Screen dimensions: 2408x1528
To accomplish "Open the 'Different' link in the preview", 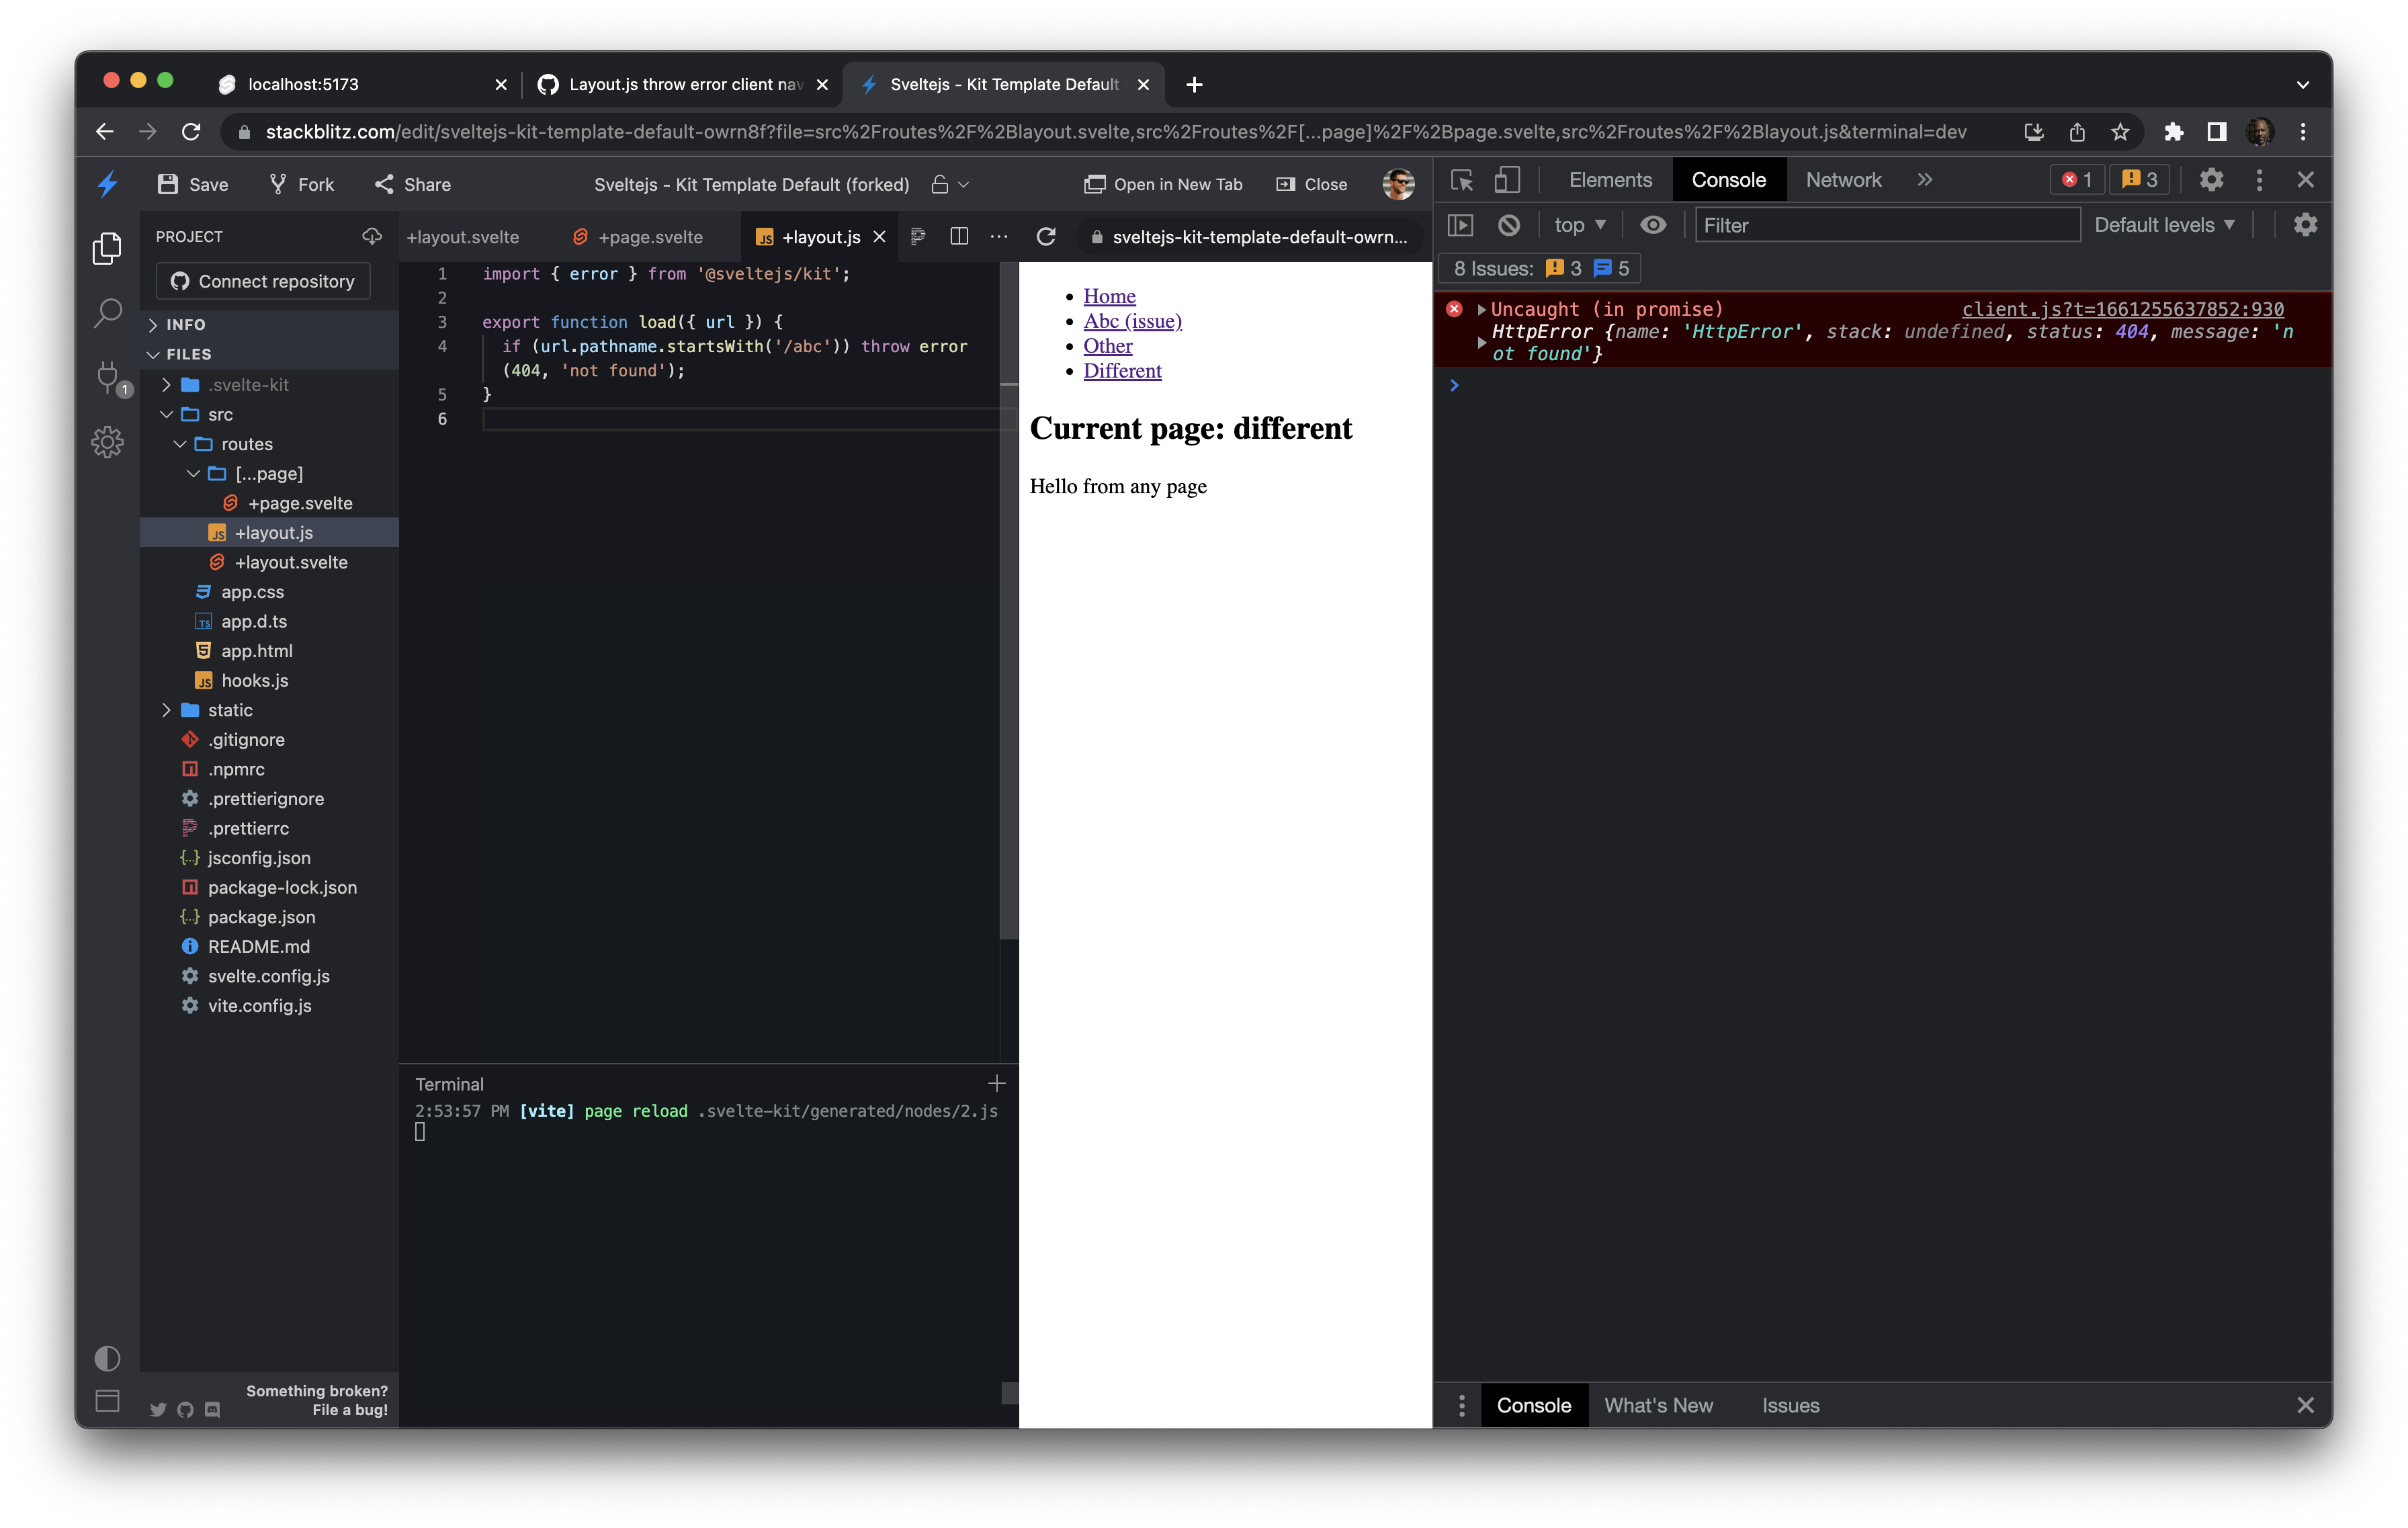I will 1123,370.
